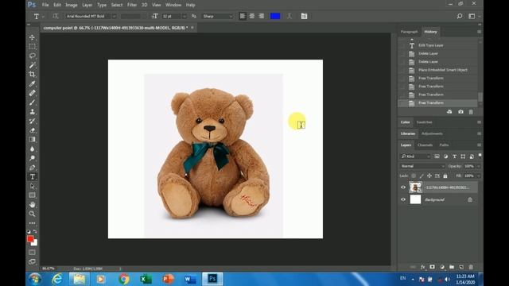
Task: Open the Opacity slider dropdown
Action: coord(478,166)
